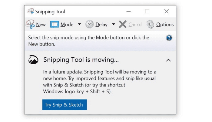
Task: Select the New text label in toolbar
Action: point(41,25)
